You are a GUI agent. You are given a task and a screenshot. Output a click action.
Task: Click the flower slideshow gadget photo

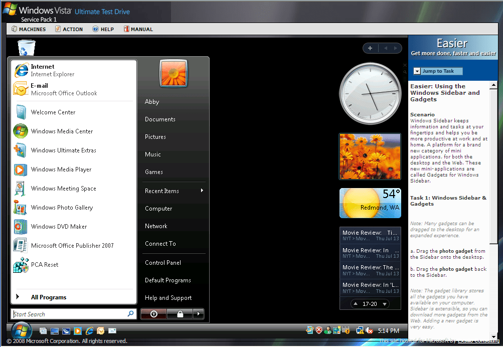(370, 156)
